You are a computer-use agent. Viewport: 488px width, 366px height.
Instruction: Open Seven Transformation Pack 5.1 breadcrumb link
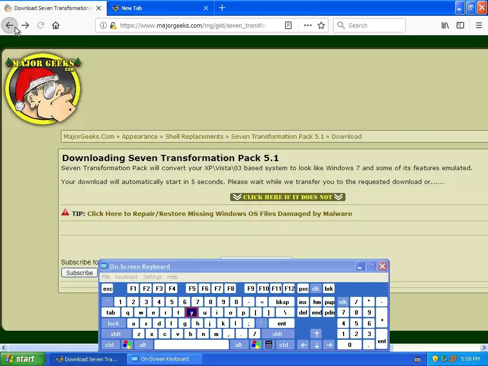point(277,137)
